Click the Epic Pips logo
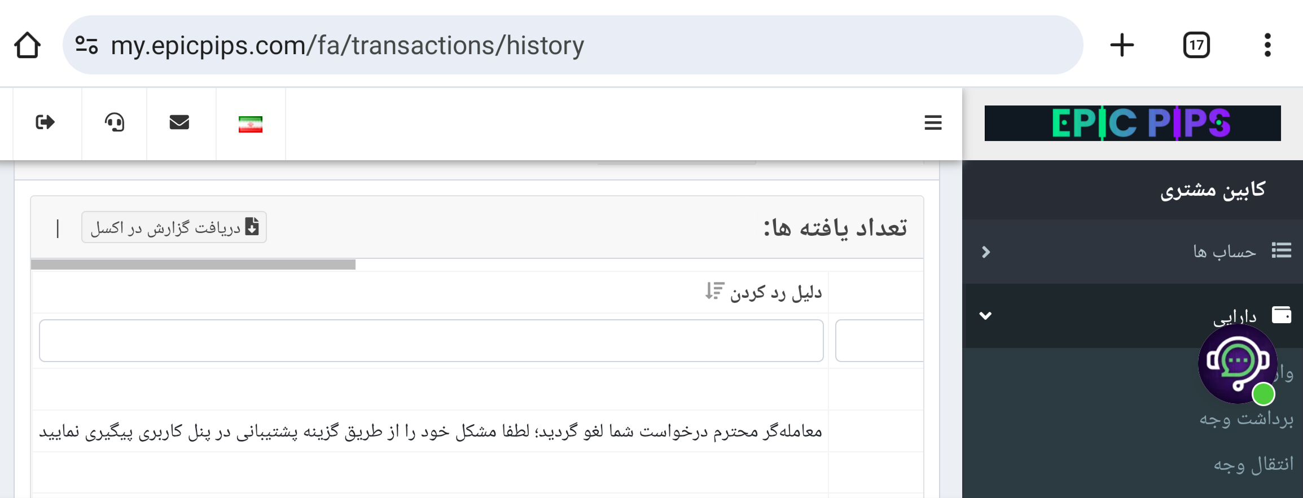1303x498 pixels. (1133, 123)
